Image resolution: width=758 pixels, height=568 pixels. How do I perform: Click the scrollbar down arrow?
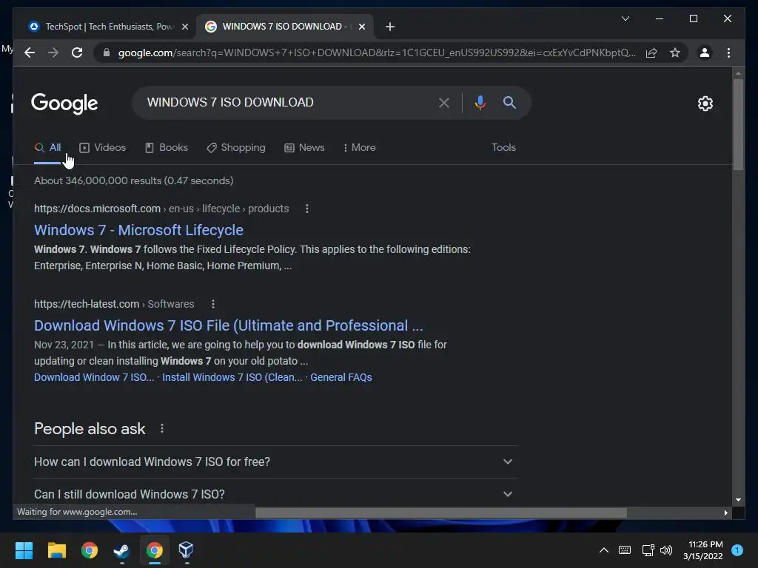click(738, 501)
